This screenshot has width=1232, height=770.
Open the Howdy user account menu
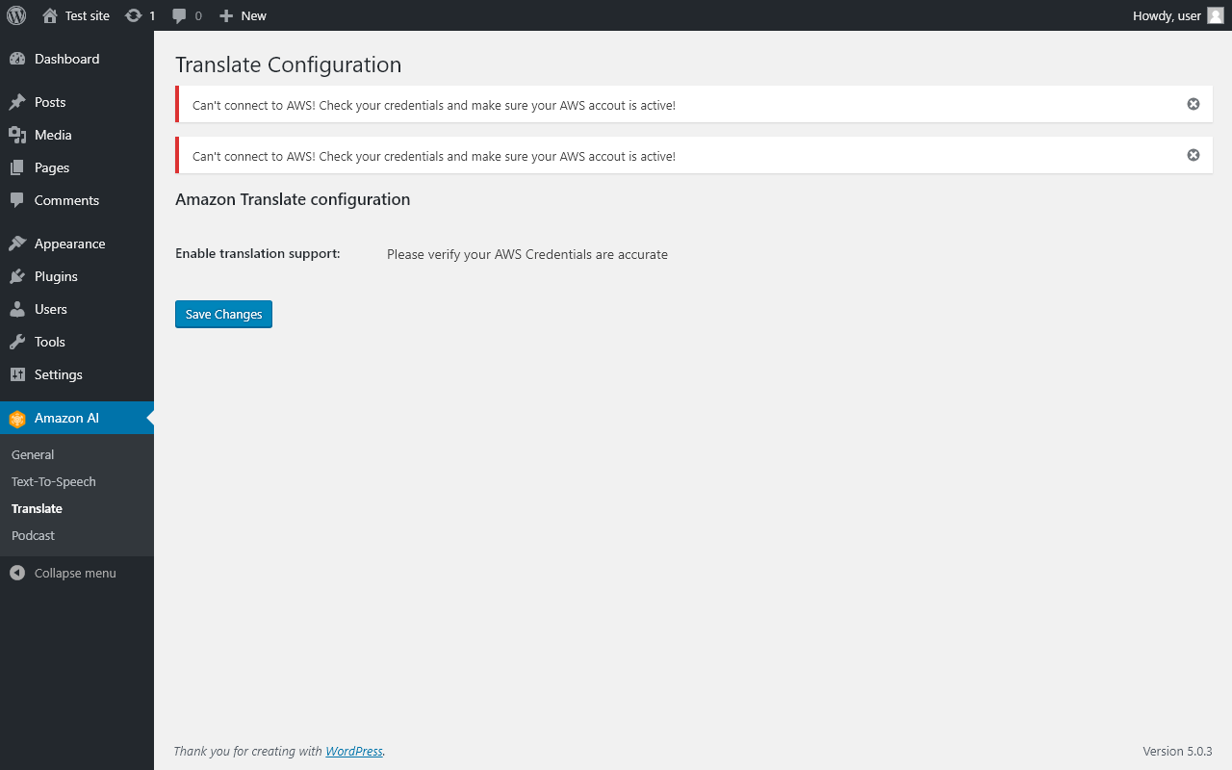point(1177,15)
